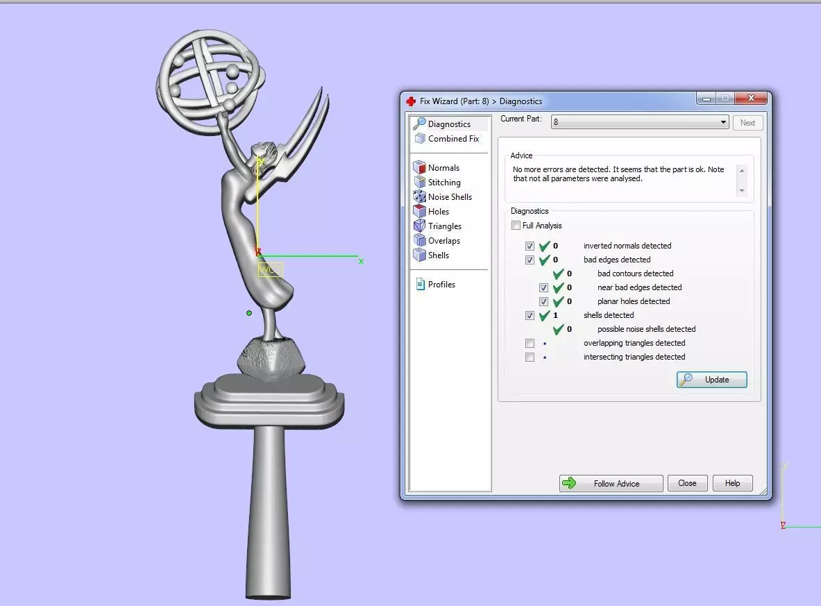
Task: Open the Triangles page label
Action: coord(445,226)
